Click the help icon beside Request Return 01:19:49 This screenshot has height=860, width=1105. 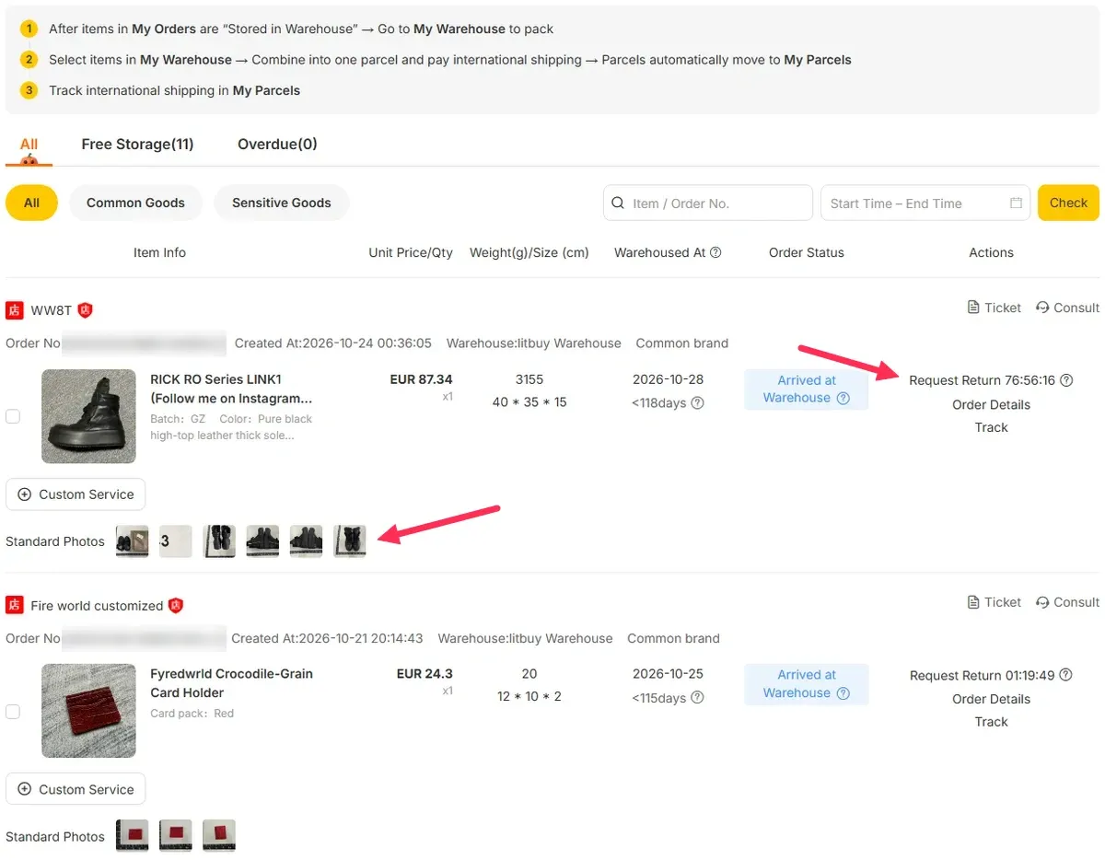point(1065,675)
